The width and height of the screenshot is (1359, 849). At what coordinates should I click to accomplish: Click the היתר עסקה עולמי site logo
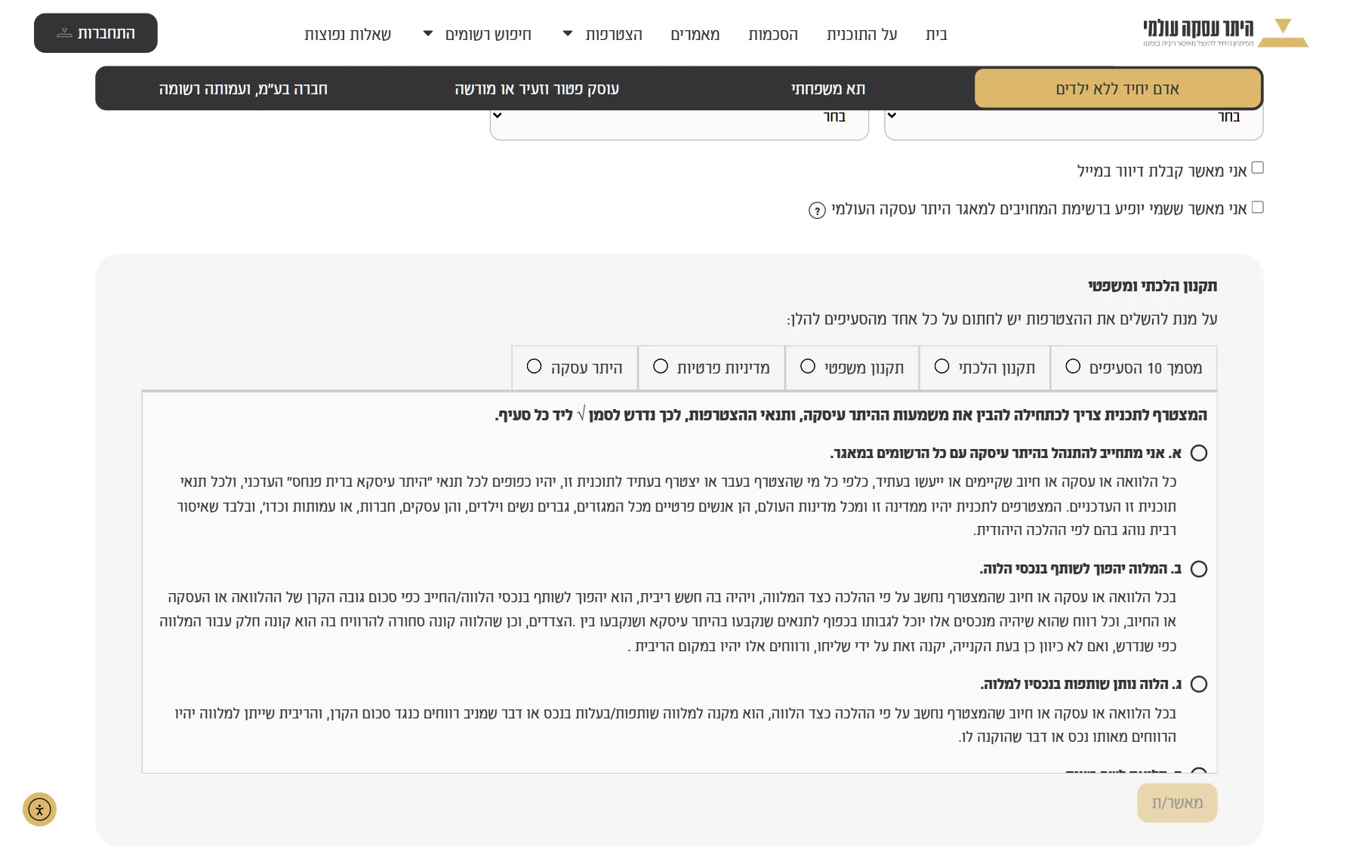1225,32
